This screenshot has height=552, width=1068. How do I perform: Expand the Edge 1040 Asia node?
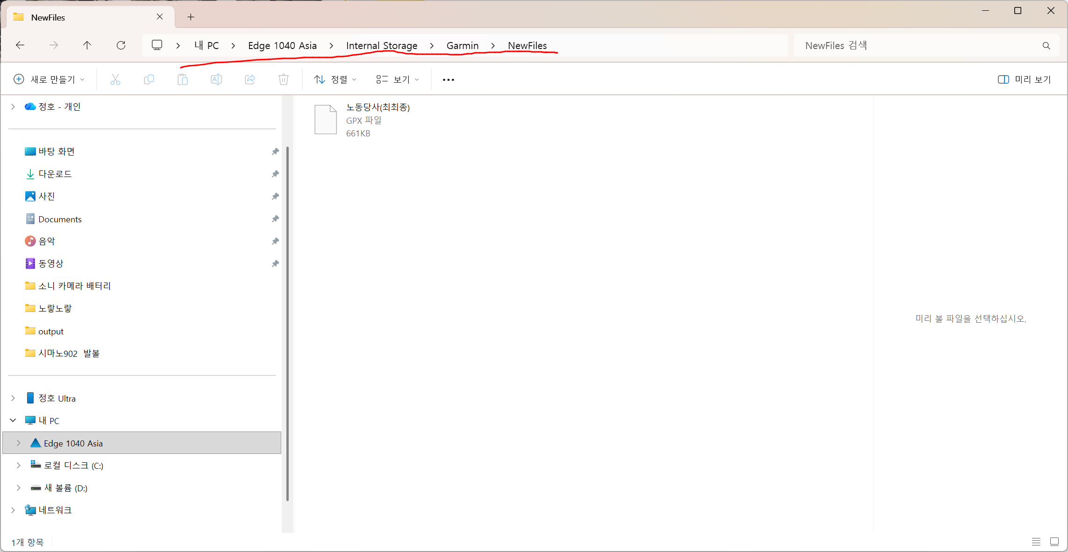(19, 443)
